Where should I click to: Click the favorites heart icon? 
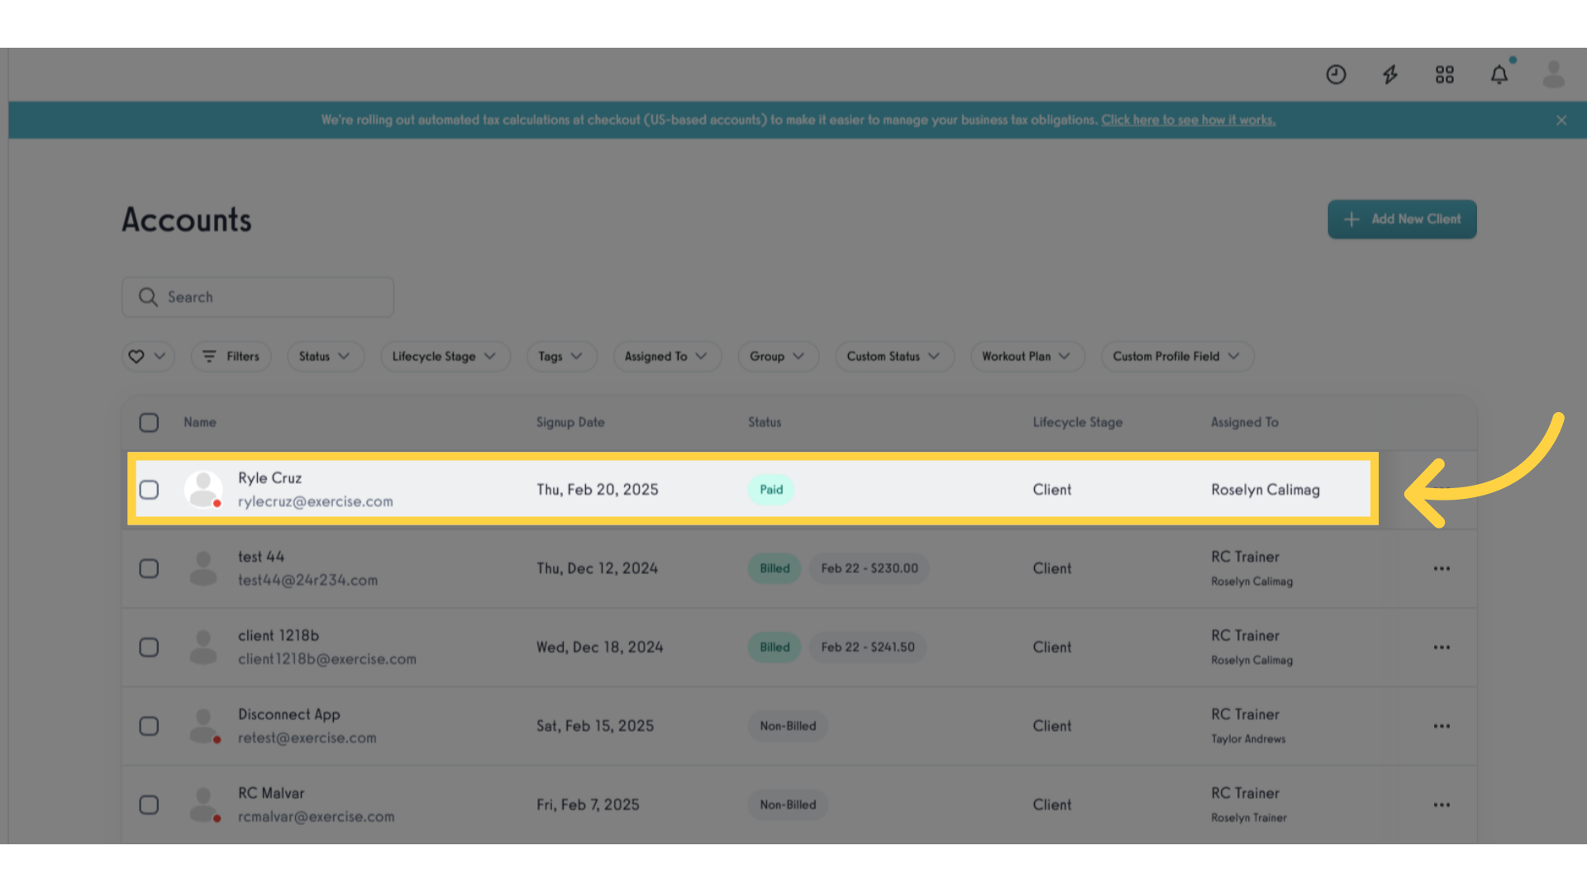(136, 356)
